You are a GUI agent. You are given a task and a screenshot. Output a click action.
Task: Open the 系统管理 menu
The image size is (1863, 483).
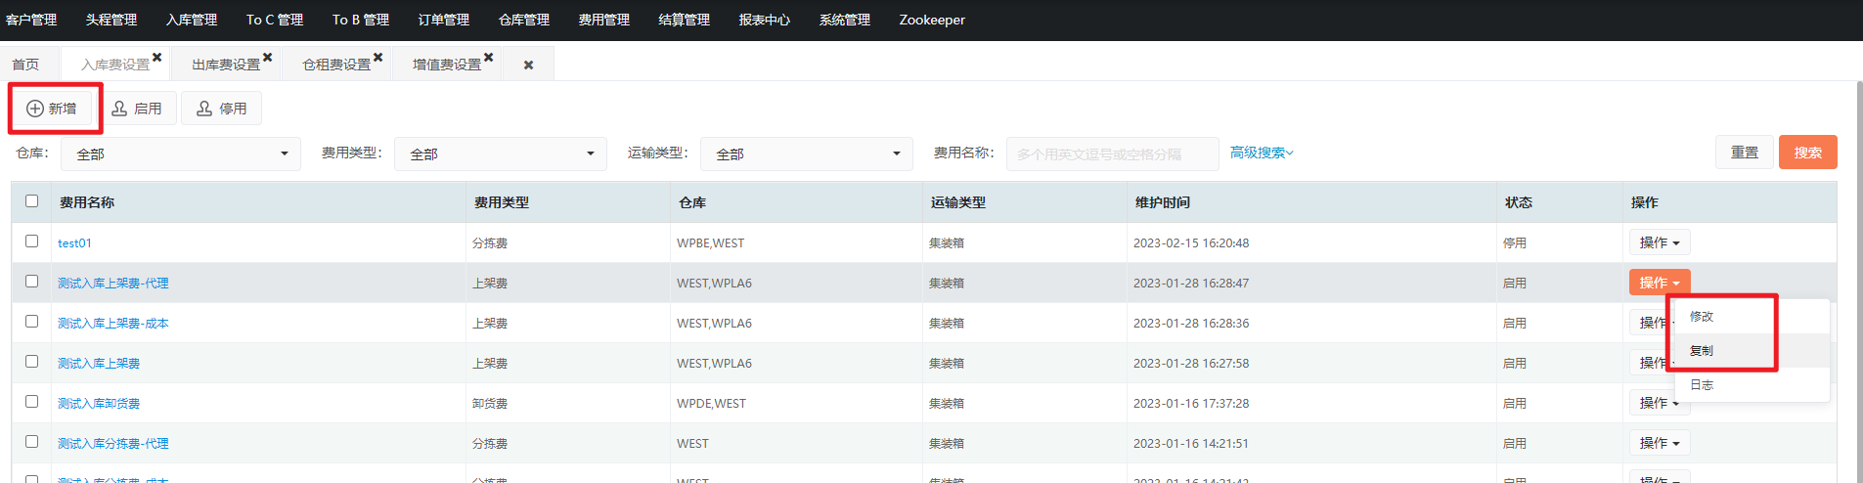[x=845, y=20]
